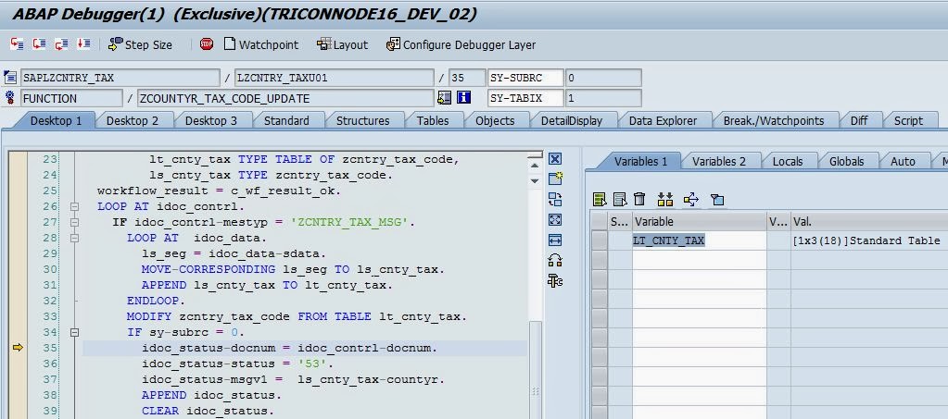Click the red Stop breakpoint icon
Screen dimensions: 948x419
207,44
